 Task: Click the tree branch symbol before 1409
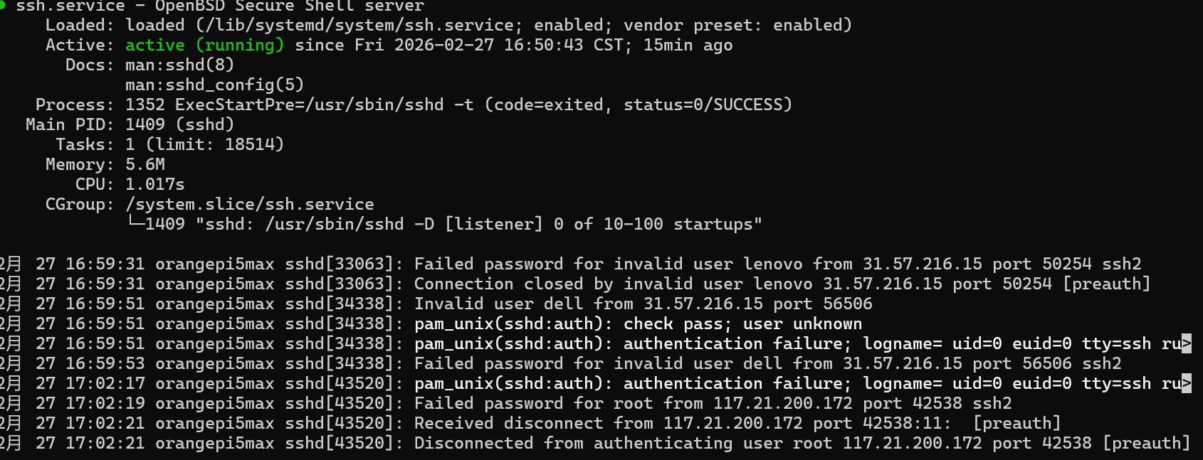[135, 225]
